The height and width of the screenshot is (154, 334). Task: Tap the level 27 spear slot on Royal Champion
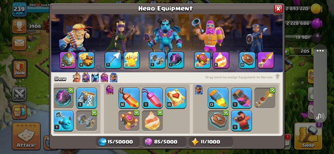coord(266,60)
